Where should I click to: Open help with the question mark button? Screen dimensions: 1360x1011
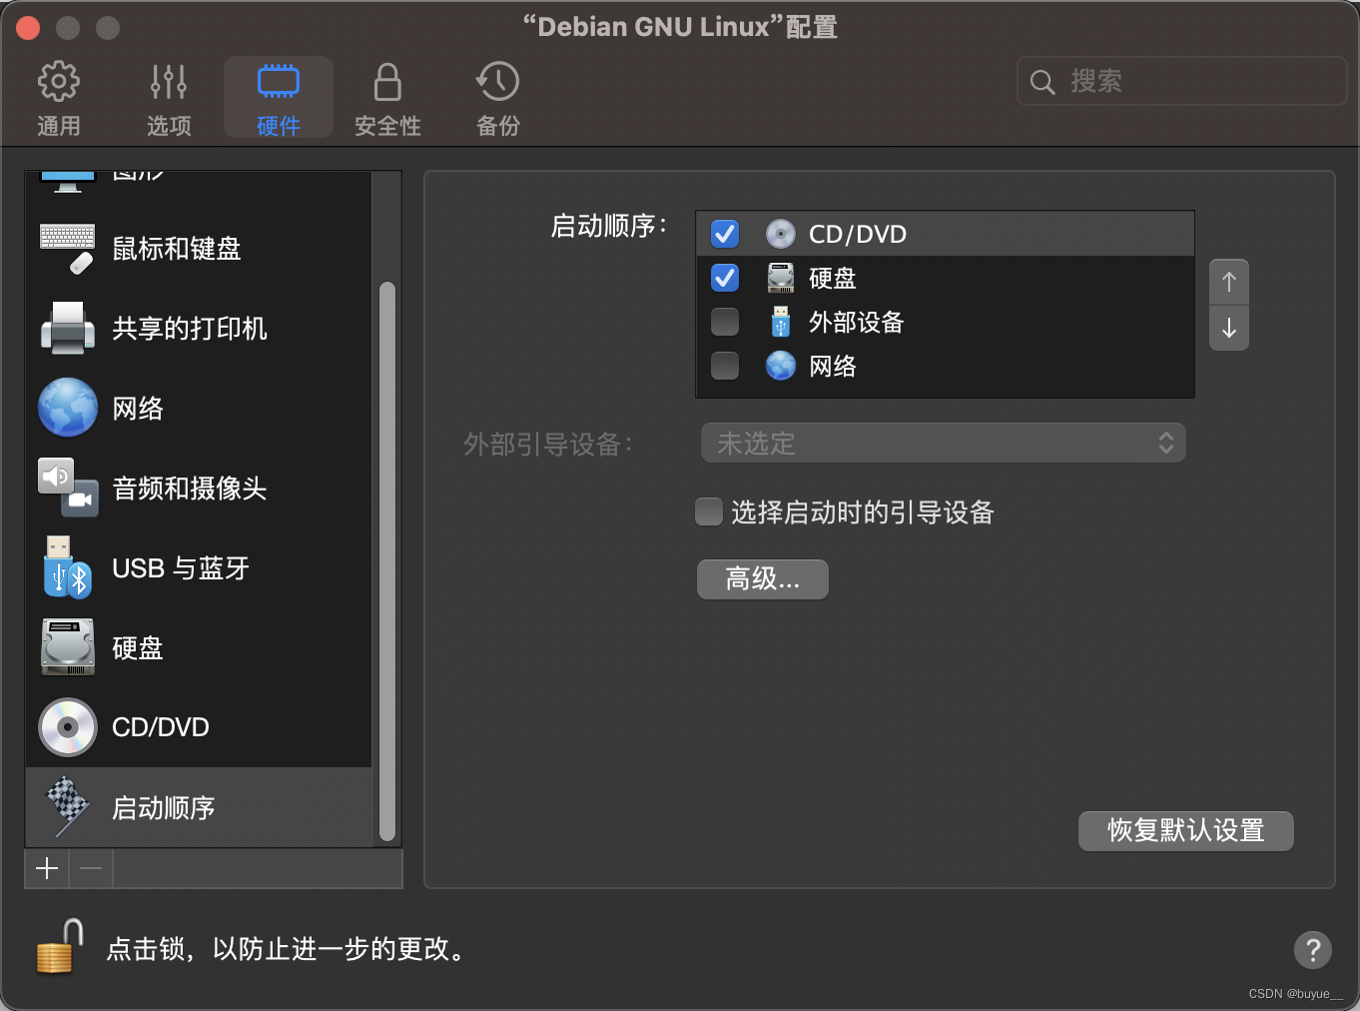[x=1313, y=949]
